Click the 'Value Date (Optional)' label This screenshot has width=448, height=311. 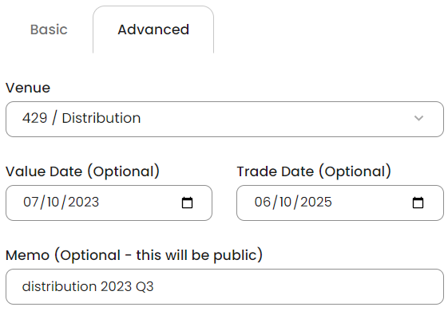(x=82, y=171)
